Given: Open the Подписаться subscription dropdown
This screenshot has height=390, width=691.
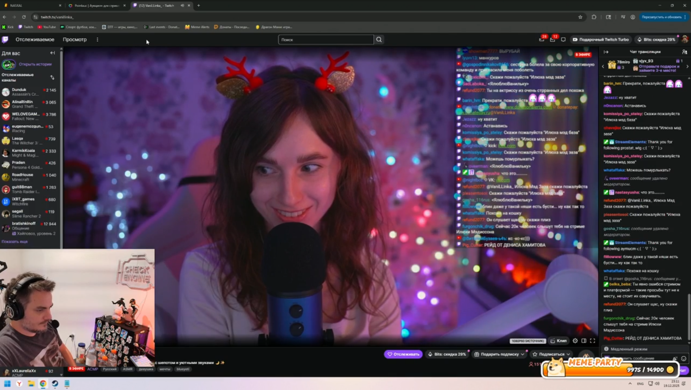Looking at the screenshot, I should 568,354.
